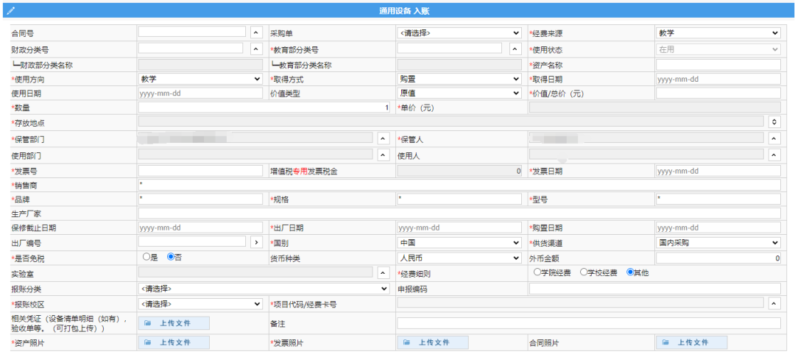Image resolution: width=795 pixels, height=360 pixels.
Task: Expand the 经费来源 dropdown
Action: (718, 33)
